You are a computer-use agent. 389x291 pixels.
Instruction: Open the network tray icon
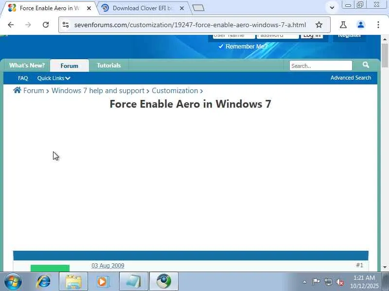[328, 282]
